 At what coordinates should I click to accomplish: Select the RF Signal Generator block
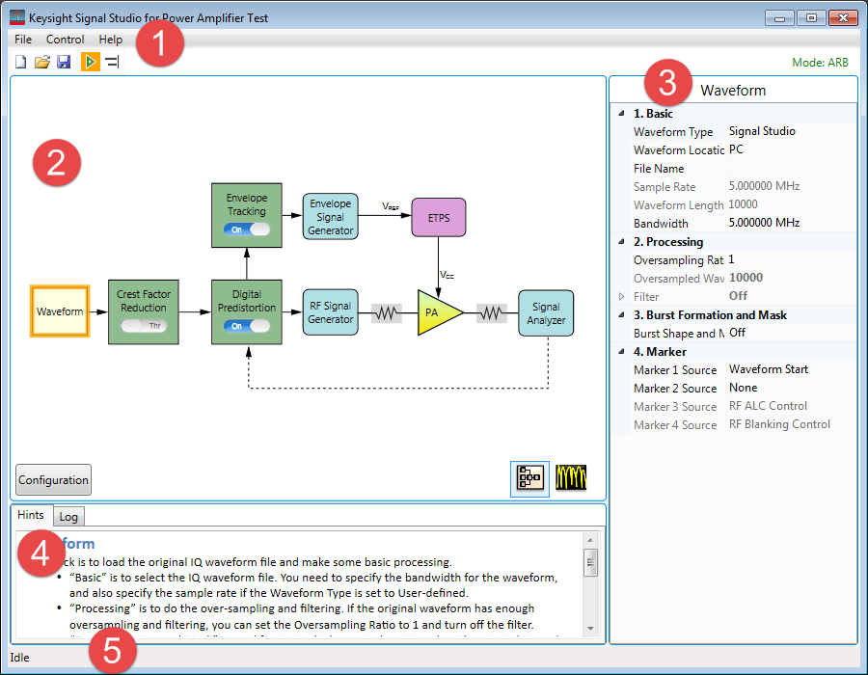(331, 312)
